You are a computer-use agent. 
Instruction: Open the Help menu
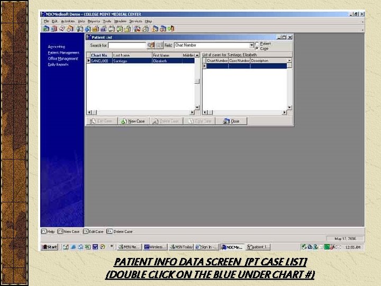(x=149, y=21)
